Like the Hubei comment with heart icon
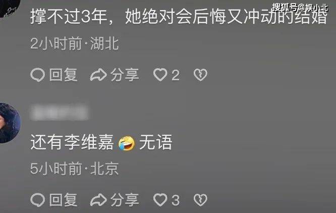 (x=160, y=75)
